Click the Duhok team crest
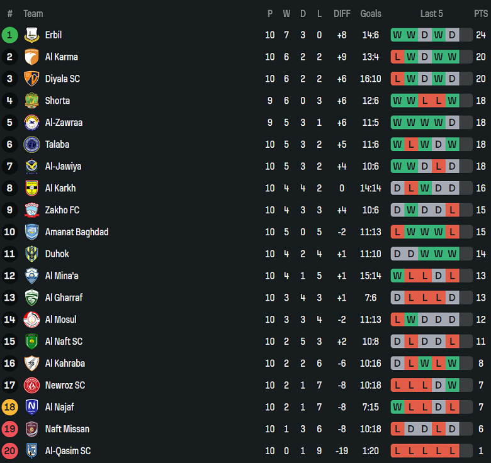Viewport: 491px width, 463px height. (x=31, y=254)
